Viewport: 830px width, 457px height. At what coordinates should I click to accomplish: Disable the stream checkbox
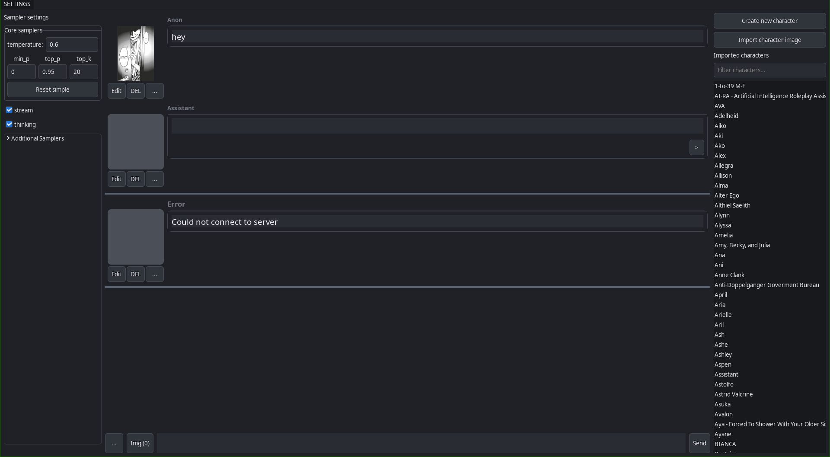pos(9,110)
